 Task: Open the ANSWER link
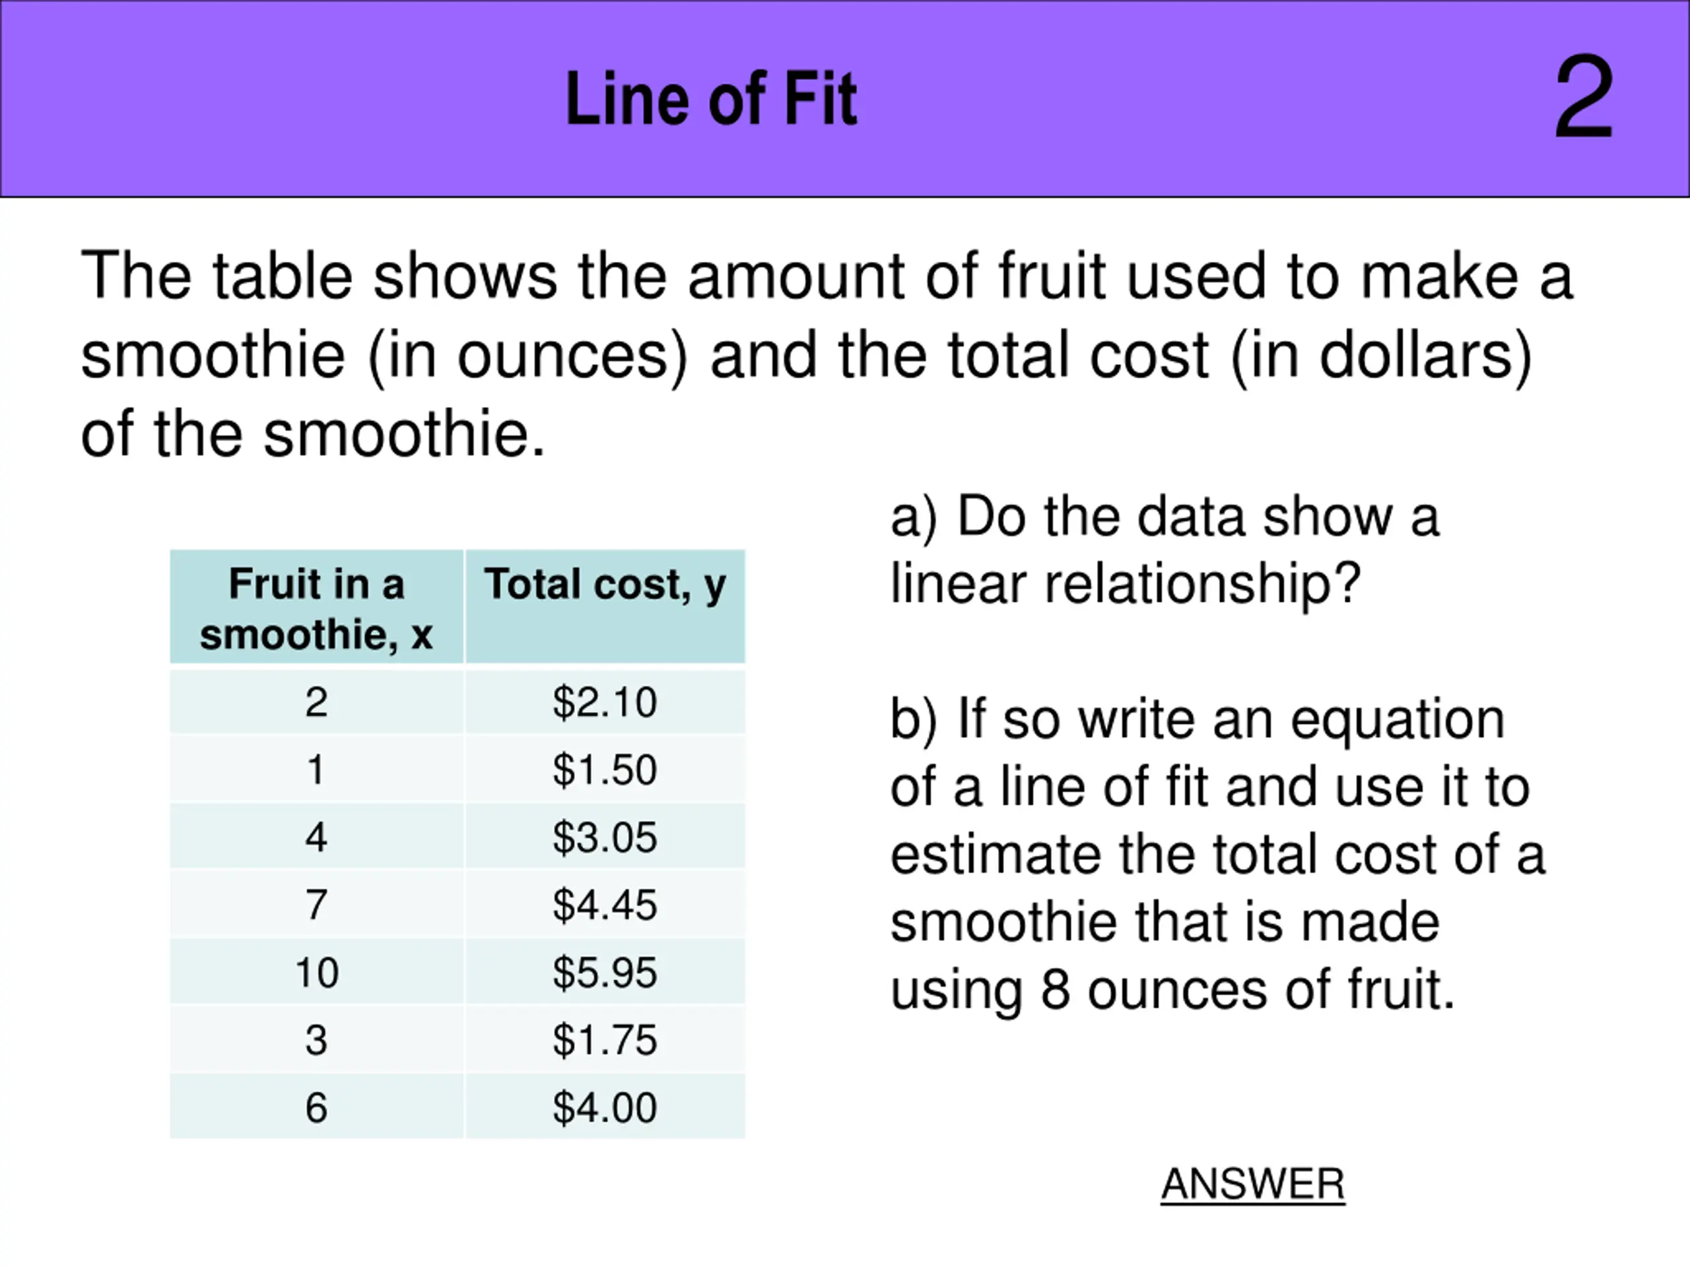click(1252, 1185)
